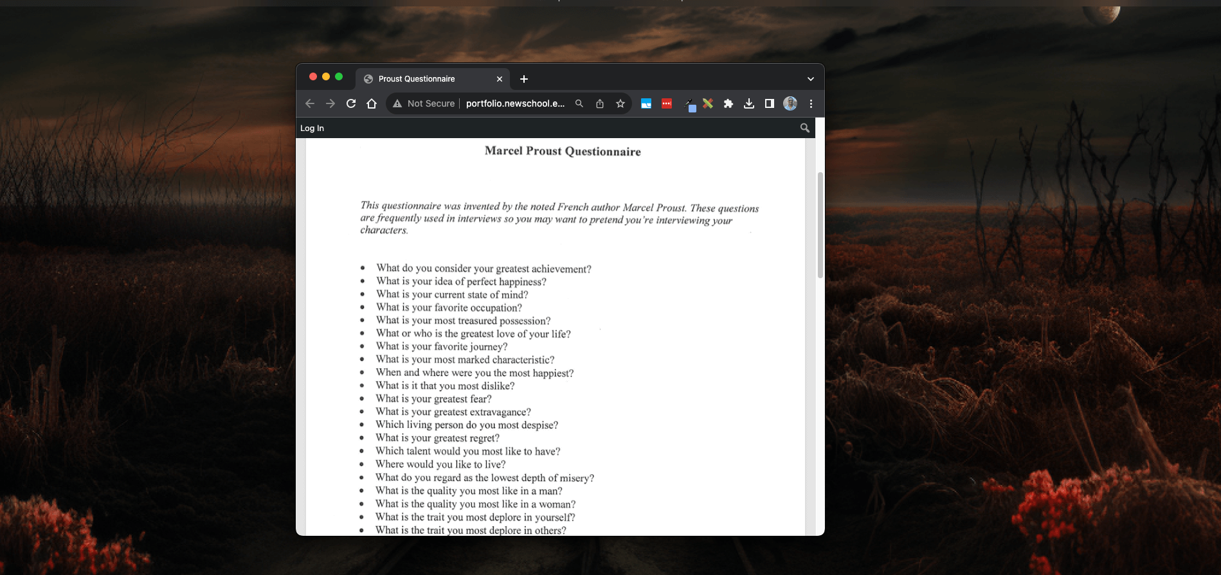
Task: Click 'What is your greatest regret?'
Action: (437, 438)
